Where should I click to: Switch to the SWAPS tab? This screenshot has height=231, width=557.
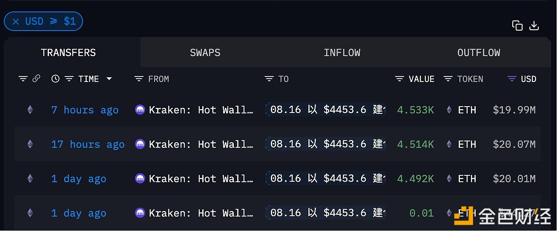[205, 53]
